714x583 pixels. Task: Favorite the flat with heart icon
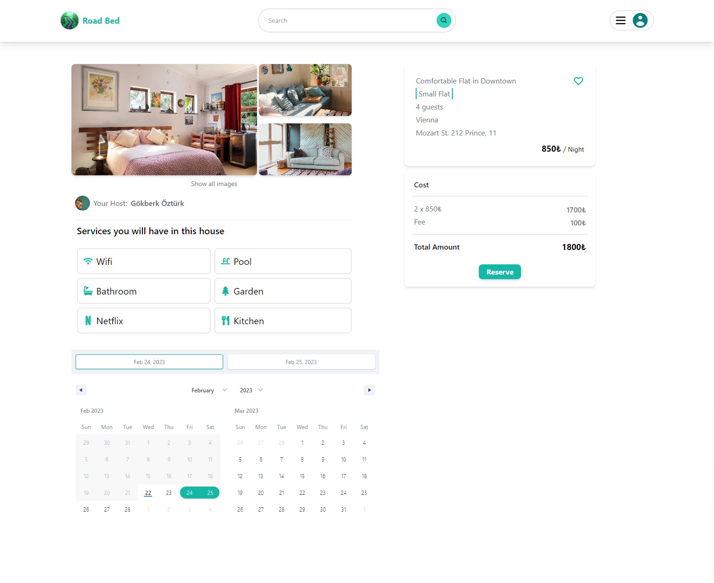(578, 81)
